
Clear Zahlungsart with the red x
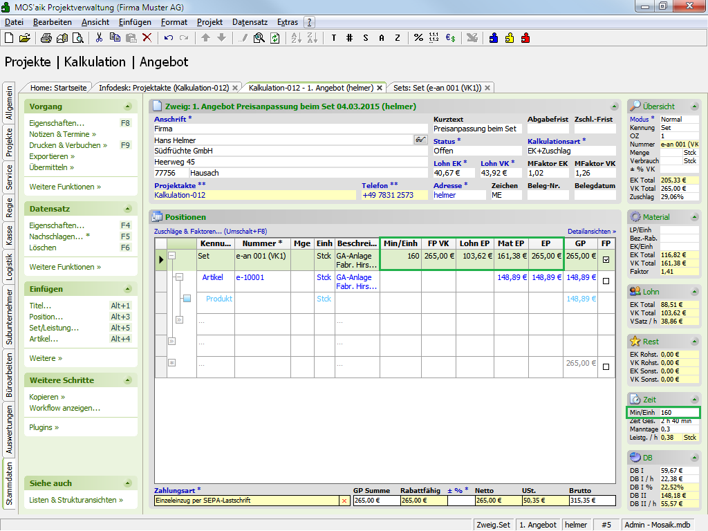click(x=344, y=501)
